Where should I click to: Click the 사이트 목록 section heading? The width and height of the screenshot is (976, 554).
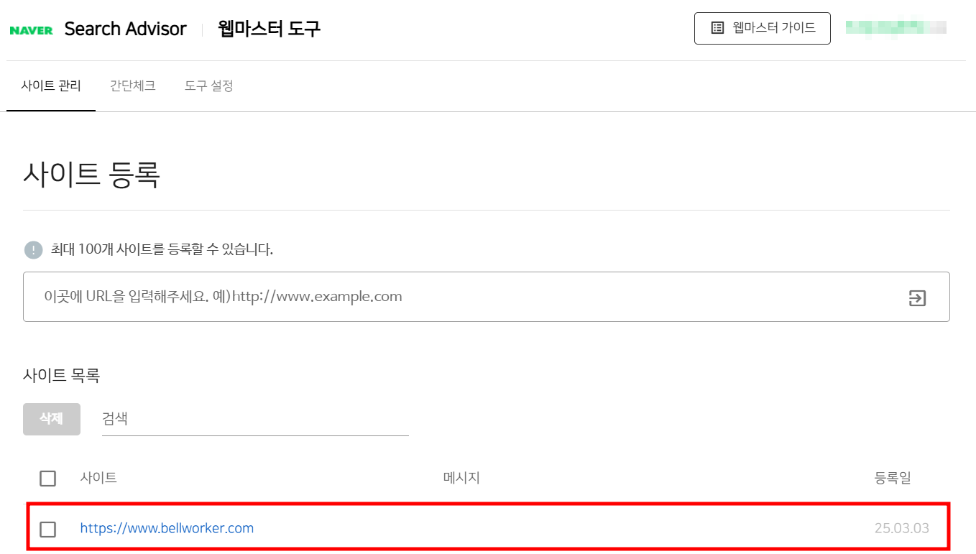click(61, 375)
